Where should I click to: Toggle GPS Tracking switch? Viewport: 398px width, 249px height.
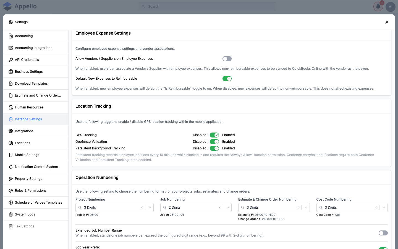[x=214, y=135]
